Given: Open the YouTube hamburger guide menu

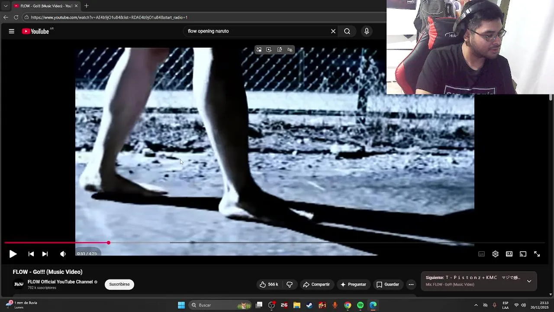Looking at the screenshot, I should [x=12, y=31].
